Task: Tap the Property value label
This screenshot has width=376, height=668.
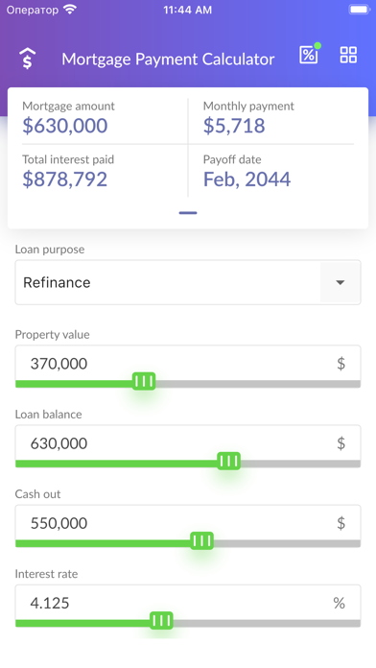Action: [53, 334]
